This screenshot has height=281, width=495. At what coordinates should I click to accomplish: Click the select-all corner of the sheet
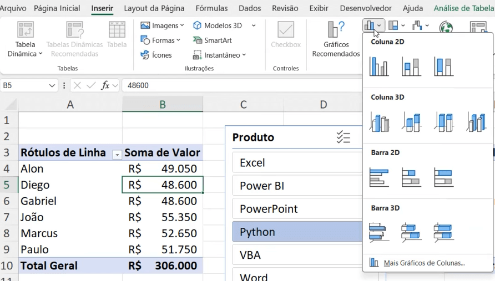[x=11, y=105]
